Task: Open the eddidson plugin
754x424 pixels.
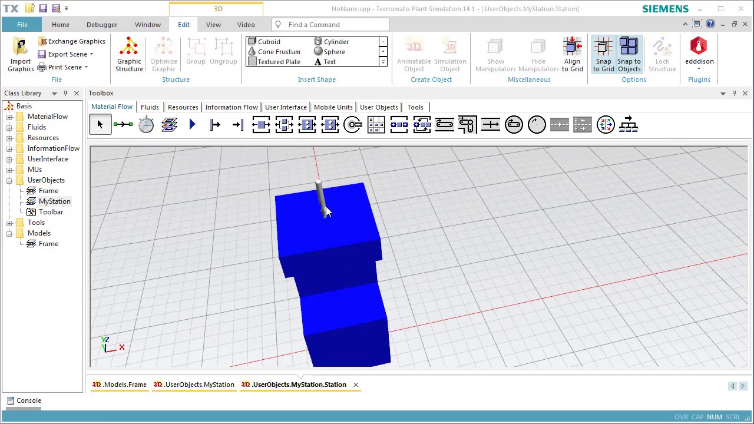Action: (x=699, y=53)
